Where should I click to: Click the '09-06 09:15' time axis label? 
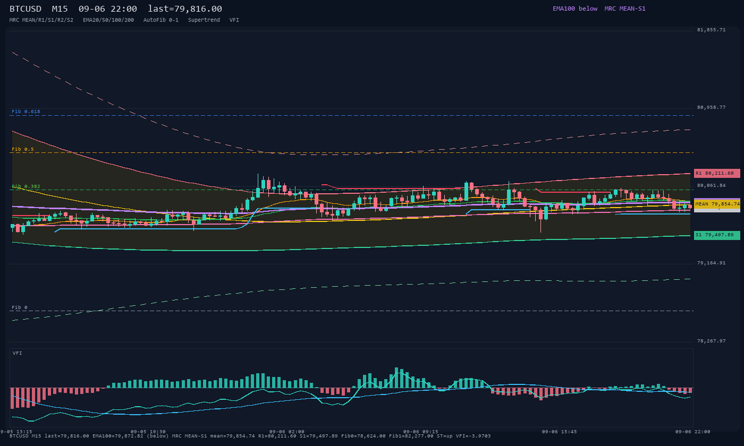421,432
